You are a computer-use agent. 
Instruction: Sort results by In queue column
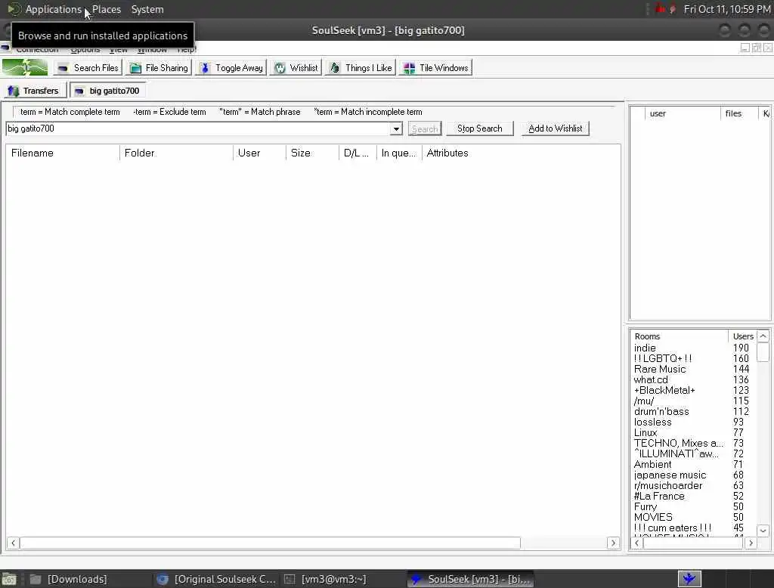(x=399, y=153)
